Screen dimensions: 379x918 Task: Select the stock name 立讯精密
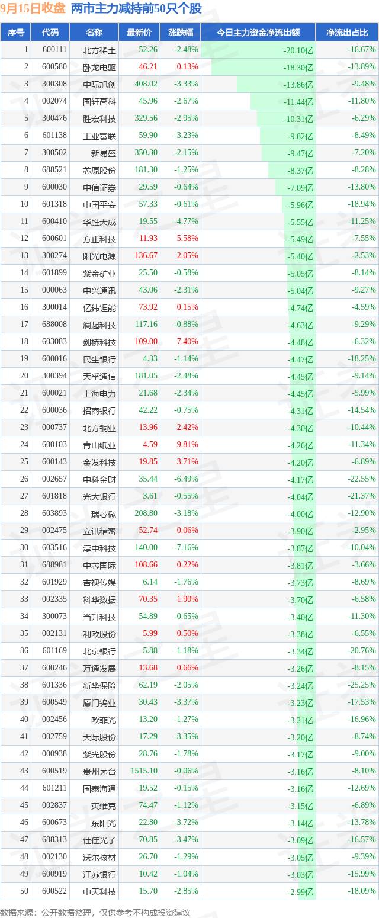point(99,531)
